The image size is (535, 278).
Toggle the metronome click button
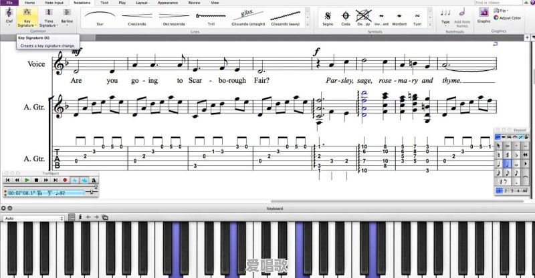tap(94, 180)
